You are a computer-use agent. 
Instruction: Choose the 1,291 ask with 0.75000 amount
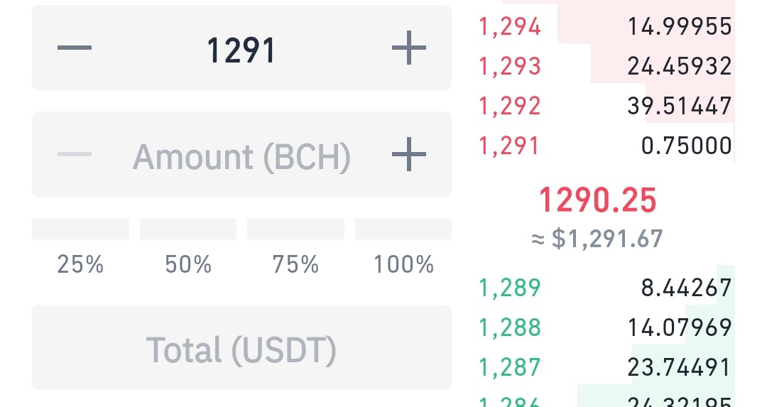click(x=606, y=146)
